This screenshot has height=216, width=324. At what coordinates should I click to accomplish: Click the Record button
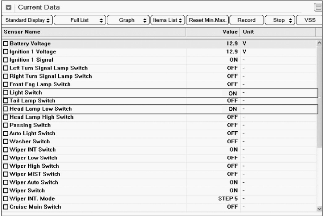coord(246,20)
